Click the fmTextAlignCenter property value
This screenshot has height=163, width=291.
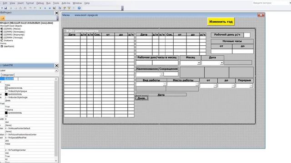pos(30,150)
